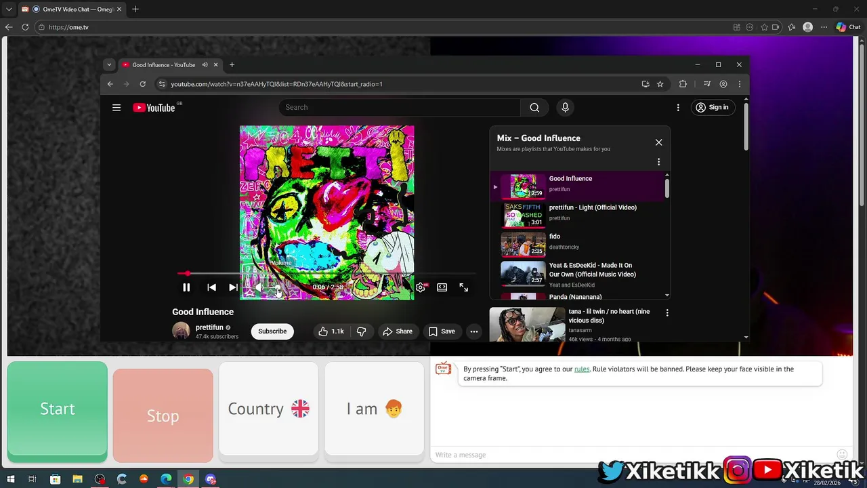Open Chrome extensions puzzle icon
Screen dimensions: 867x488
[x=683, y=84]
